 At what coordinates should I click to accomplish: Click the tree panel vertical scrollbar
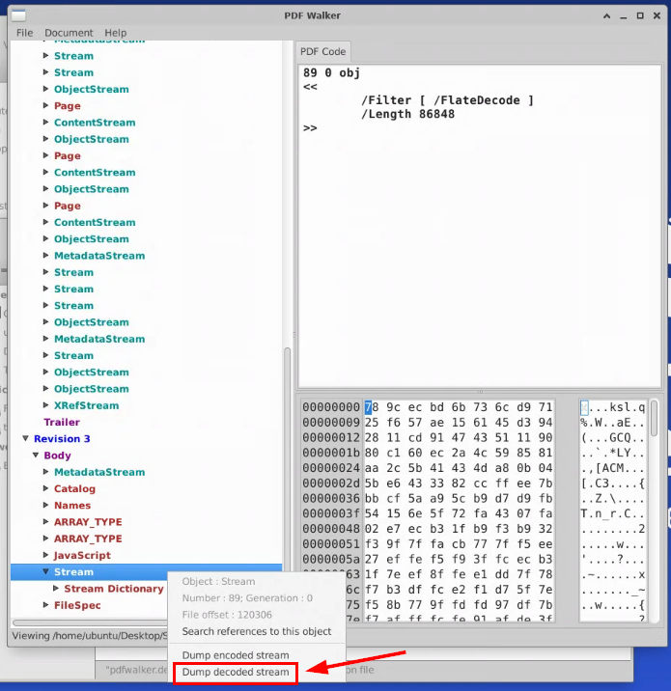287,458
